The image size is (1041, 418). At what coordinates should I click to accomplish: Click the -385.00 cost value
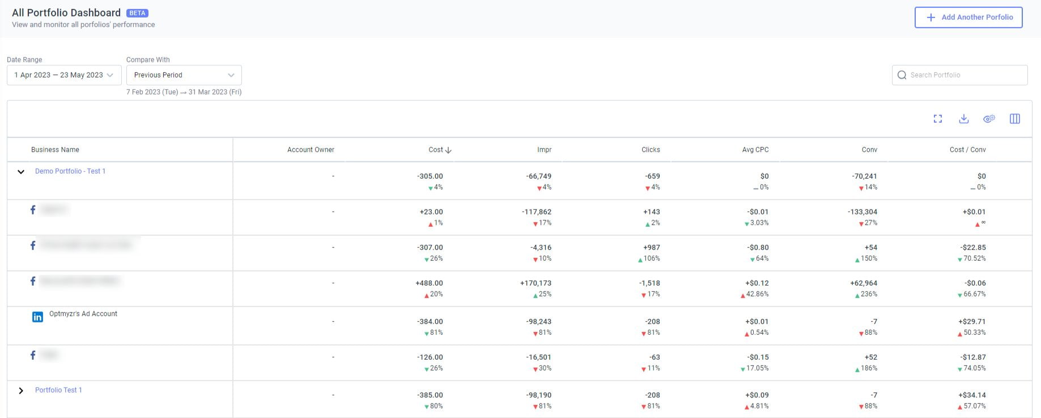[430, 395]
